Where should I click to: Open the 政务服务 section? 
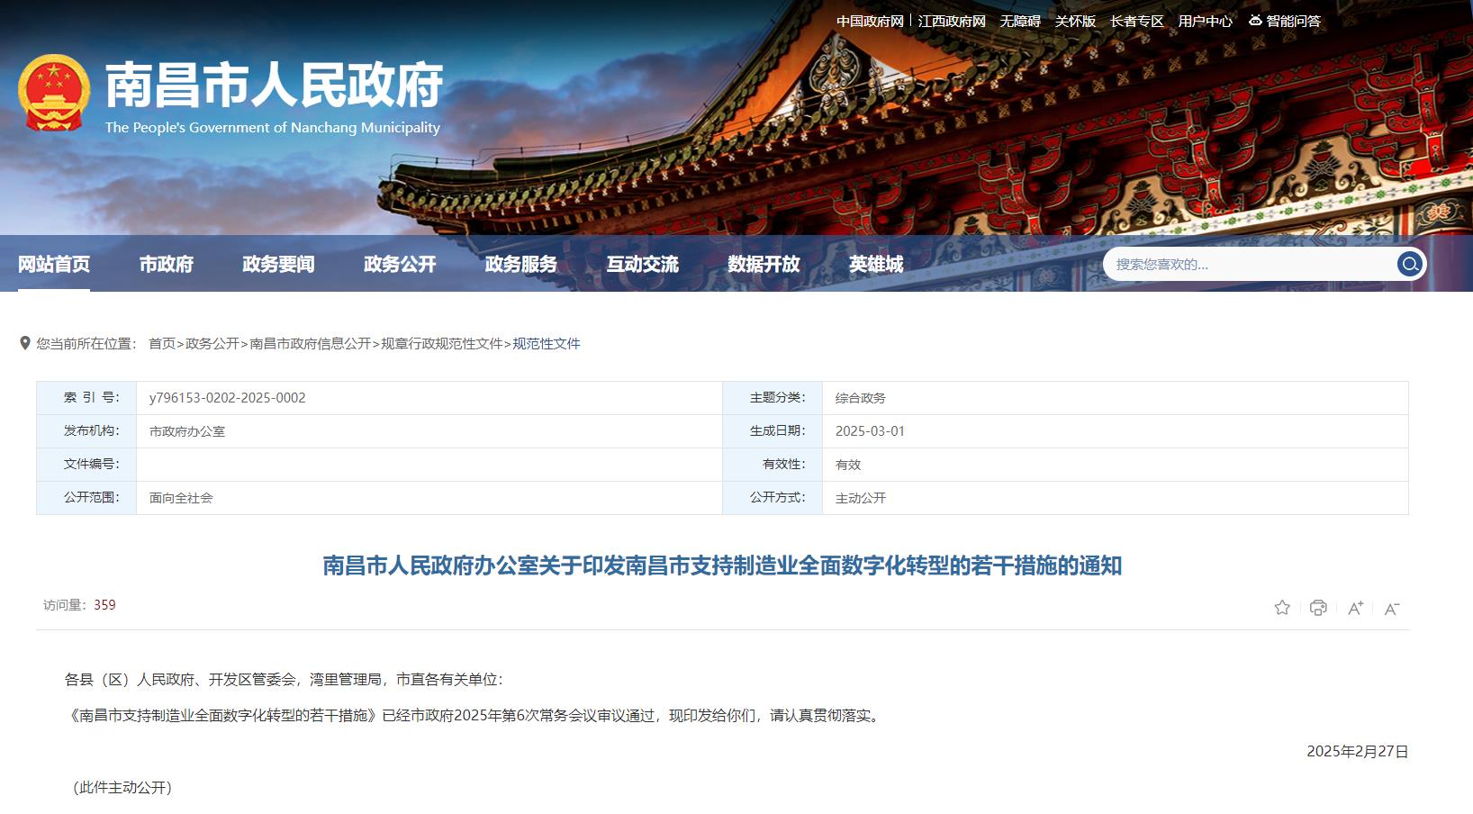tap(520, 264)
